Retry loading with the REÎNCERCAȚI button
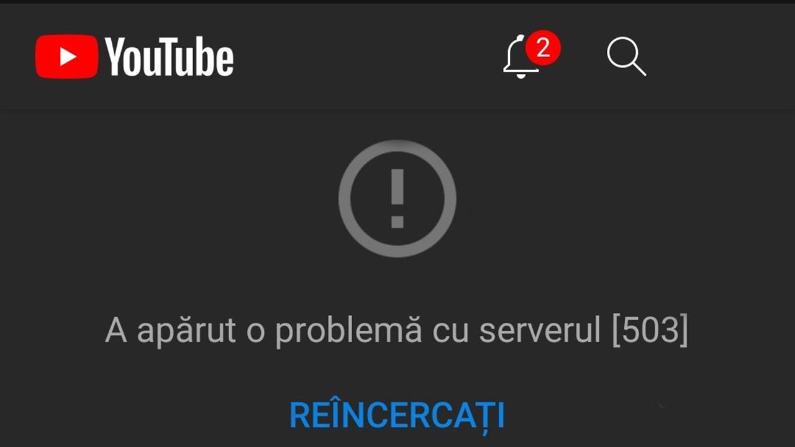This screenshot has height=447, width=795. [397, 415]
